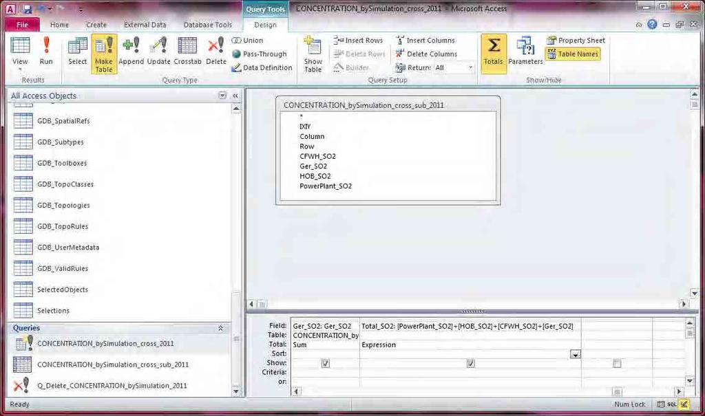Open the View button dropdown arrow

tap(20, 69)
